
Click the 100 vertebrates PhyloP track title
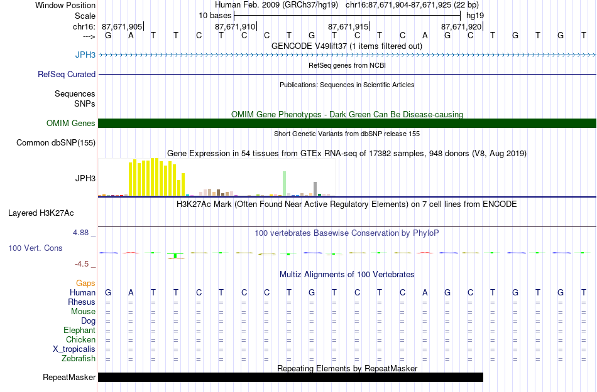(x=347, y=233)
